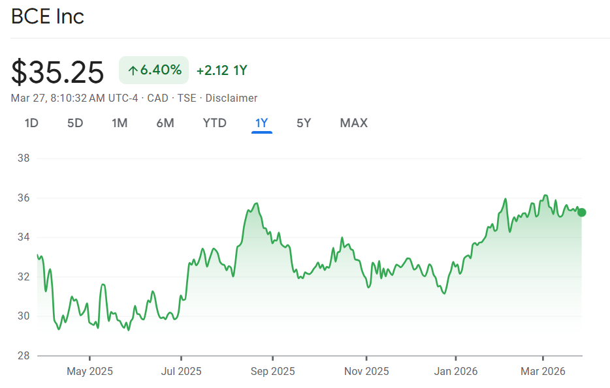Click the BCE Inc heading
The image size is (610, 388).
48,16
